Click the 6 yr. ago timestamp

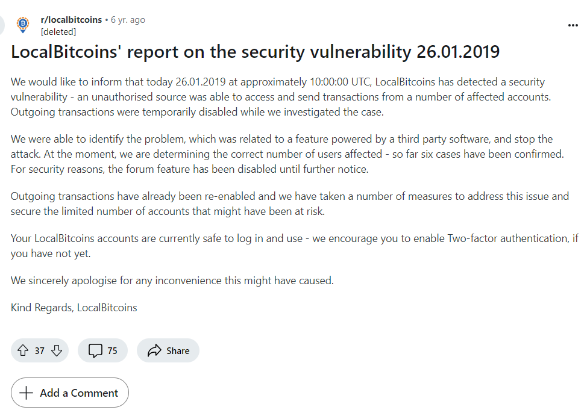[128, 20]
